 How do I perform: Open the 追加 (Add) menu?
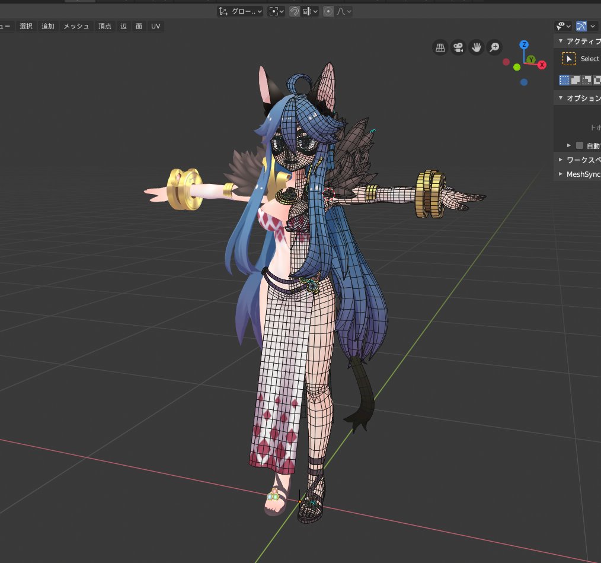coord(48,26)
